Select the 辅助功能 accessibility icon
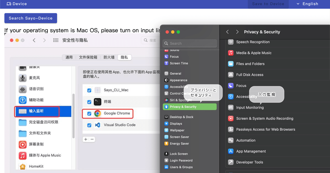The height and width of the screenshot is (173, 330). (23, 100)
